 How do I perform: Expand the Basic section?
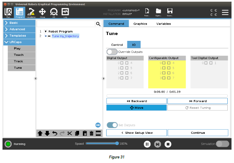(x=19, y=23)
